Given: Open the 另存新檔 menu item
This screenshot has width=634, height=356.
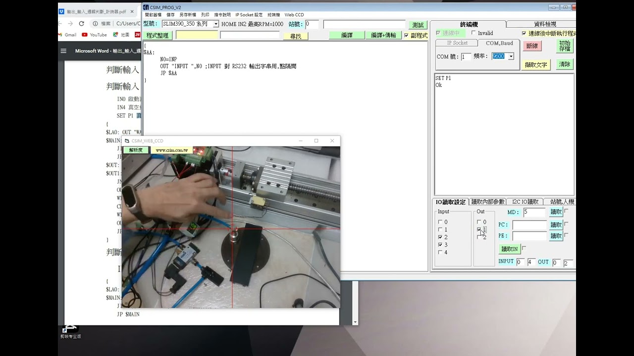Looking at the screenshot, I should [x=187, y=15].
